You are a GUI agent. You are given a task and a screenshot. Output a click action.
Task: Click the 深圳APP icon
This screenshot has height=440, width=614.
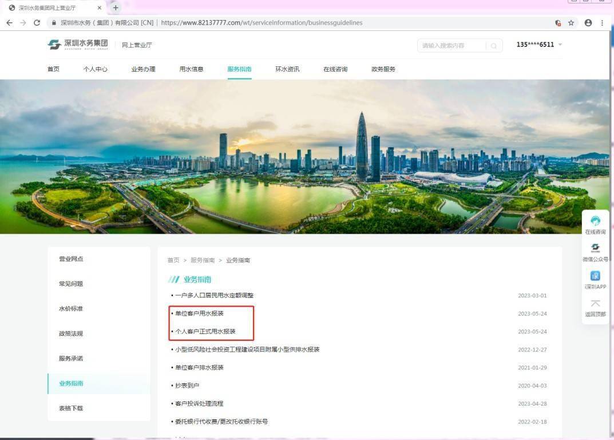point(595,276)
